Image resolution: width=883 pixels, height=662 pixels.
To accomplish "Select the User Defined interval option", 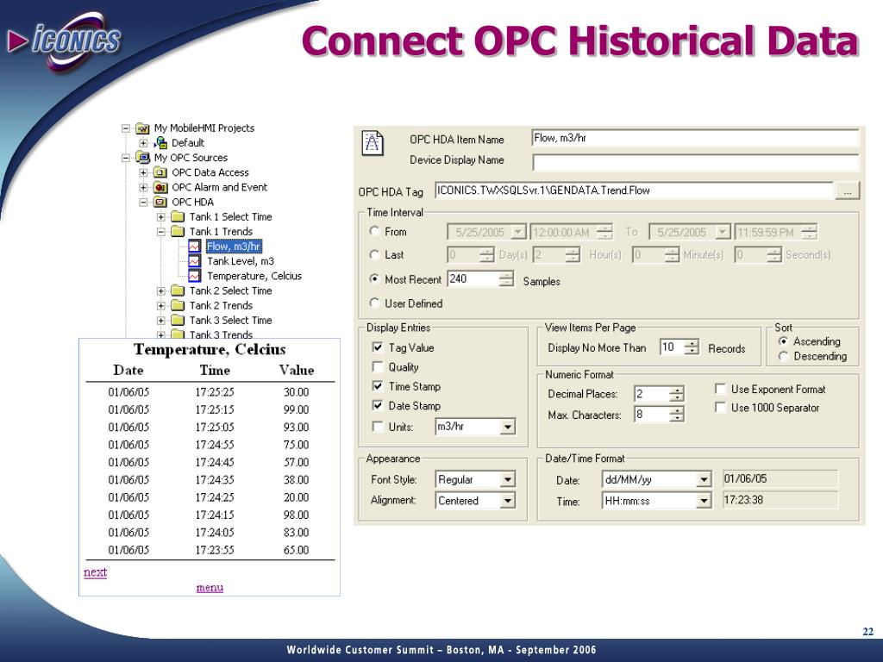I will [x=374, y=303].
